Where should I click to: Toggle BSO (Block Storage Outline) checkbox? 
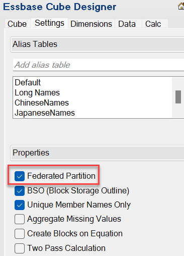pyautogui.click(x=20, y=191)
